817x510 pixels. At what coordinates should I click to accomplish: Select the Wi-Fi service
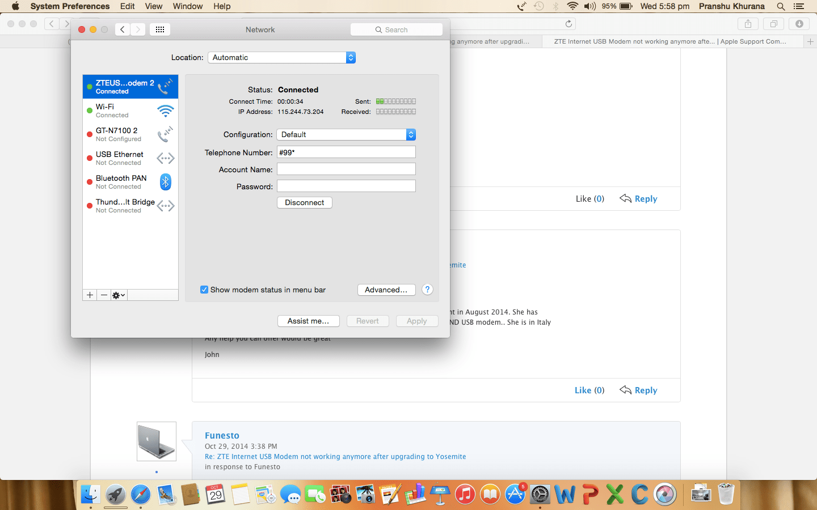pyautogui.click(x=130, y=110)
